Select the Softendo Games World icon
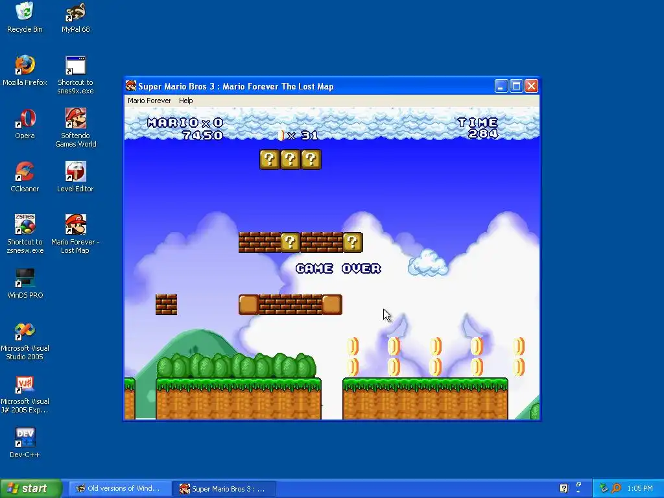 (x=75, y=128)
